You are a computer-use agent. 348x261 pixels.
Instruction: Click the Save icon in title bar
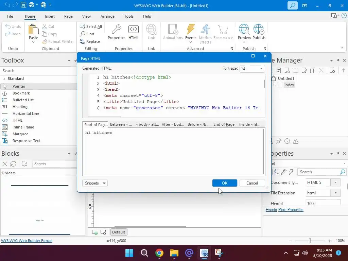pyautogui.click(x=23, y=5)
